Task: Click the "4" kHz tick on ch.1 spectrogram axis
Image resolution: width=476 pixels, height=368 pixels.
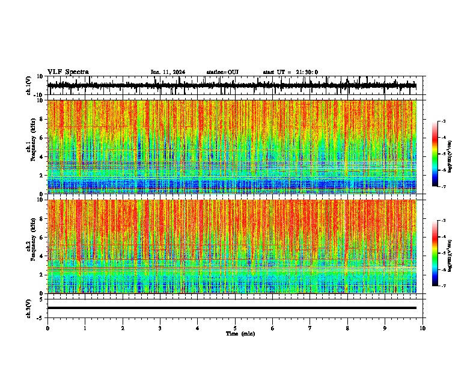Action: click(x=41, y=157)
